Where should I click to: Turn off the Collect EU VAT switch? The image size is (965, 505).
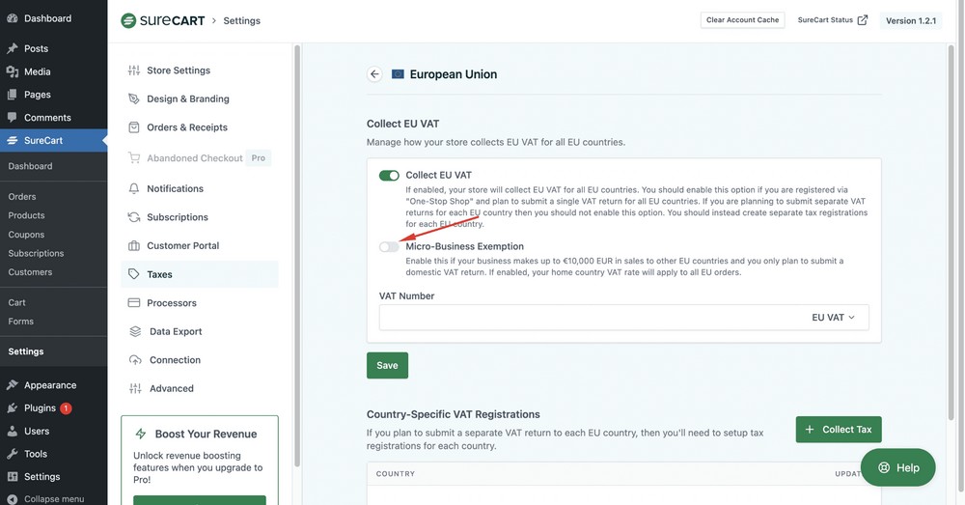pos(389,176)
